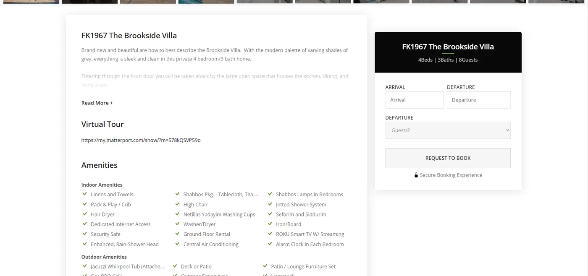Viewport: 588px width, 276px height.
Task: Click checkmark beside Shabbos Lamps in Bedrooms
Action: (x=270, y=194)
